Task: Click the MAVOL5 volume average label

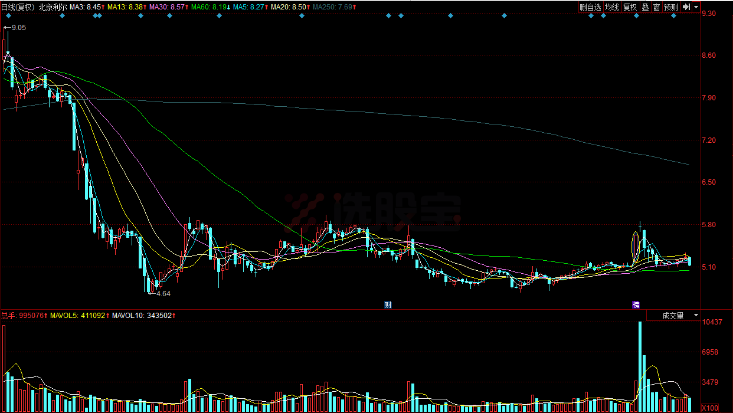Action: pyautogui.click(x=78, y=316)
